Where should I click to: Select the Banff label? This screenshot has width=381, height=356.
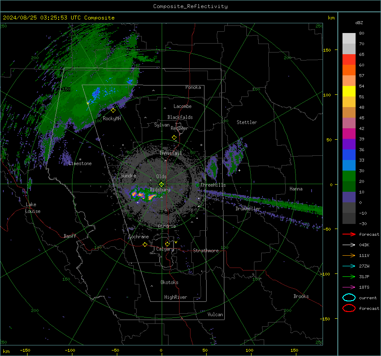click(x=70, y=236)
